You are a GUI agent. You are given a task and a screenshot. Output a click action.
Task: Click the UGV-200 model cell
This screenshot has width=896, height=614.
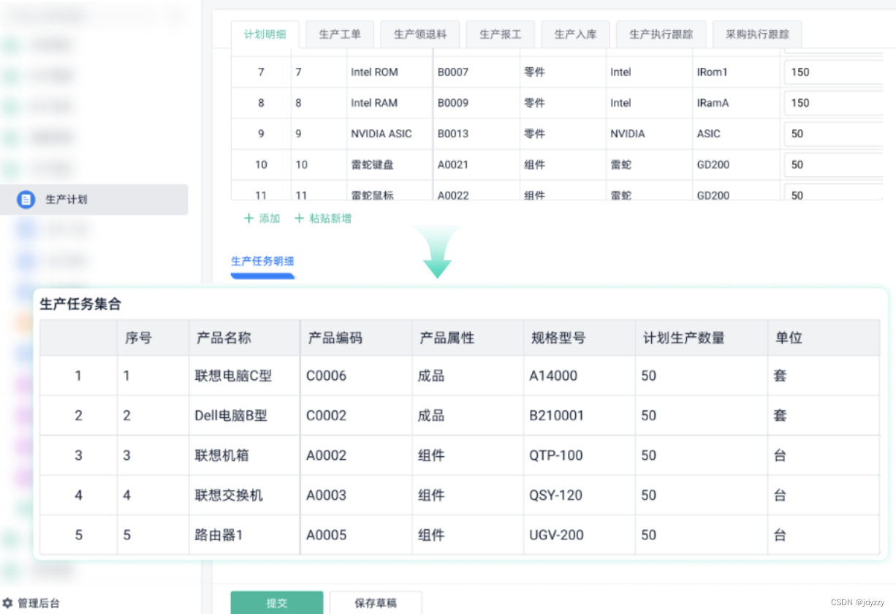pos(580,535)
